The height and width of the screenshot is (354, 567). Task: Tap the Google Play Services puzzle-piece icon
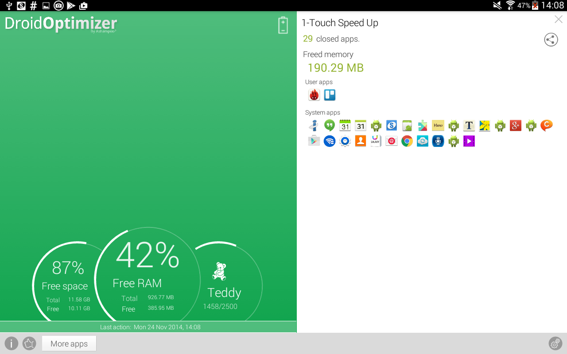[423, 126]
